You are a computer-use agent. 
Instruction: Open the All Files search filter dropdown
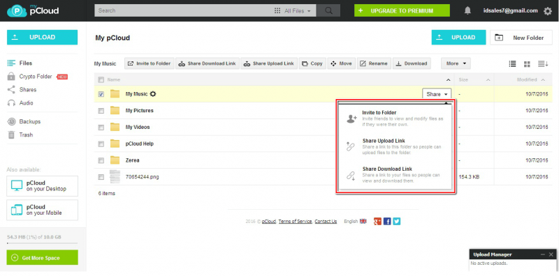[293, 11]
